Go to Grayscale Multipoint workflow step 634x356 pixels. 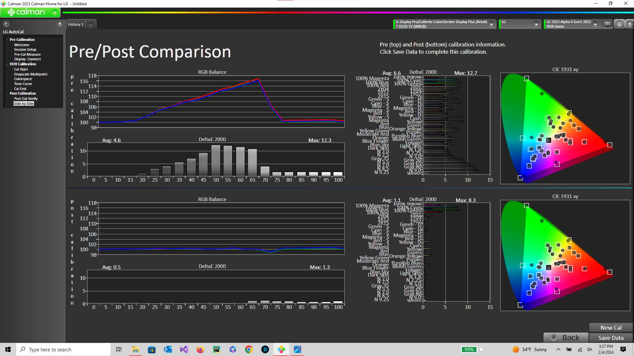click(x=31, y=74)
